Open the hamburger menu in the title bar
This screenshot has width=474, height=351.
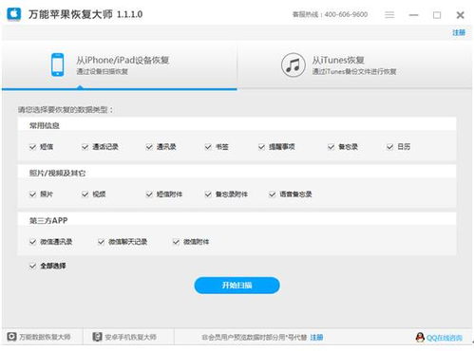click(x=389, y=15)
